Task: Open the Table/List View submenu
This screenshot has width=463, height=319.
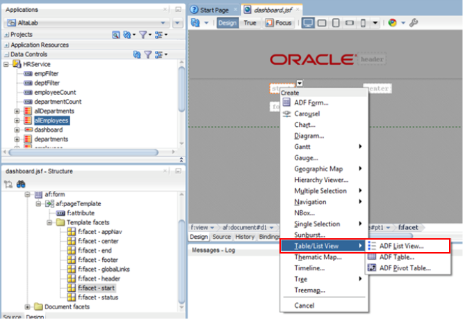Action: (x=323, y=246)
